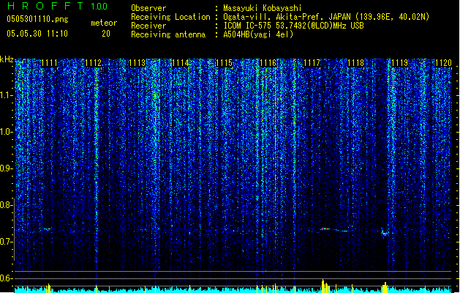Click the 'meteor' label
This screenshot has height=293, width=460.
tap(104, 23)
